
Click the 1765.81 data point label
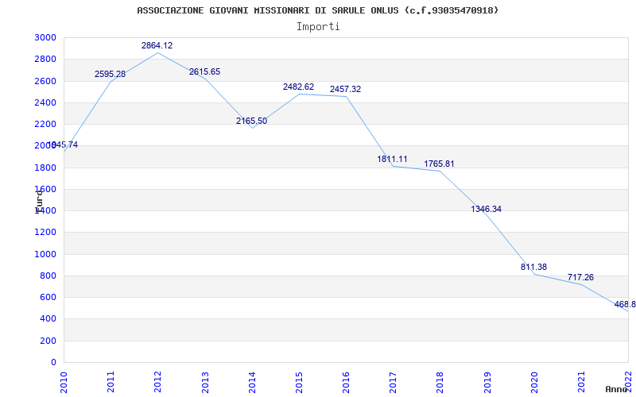439,164
